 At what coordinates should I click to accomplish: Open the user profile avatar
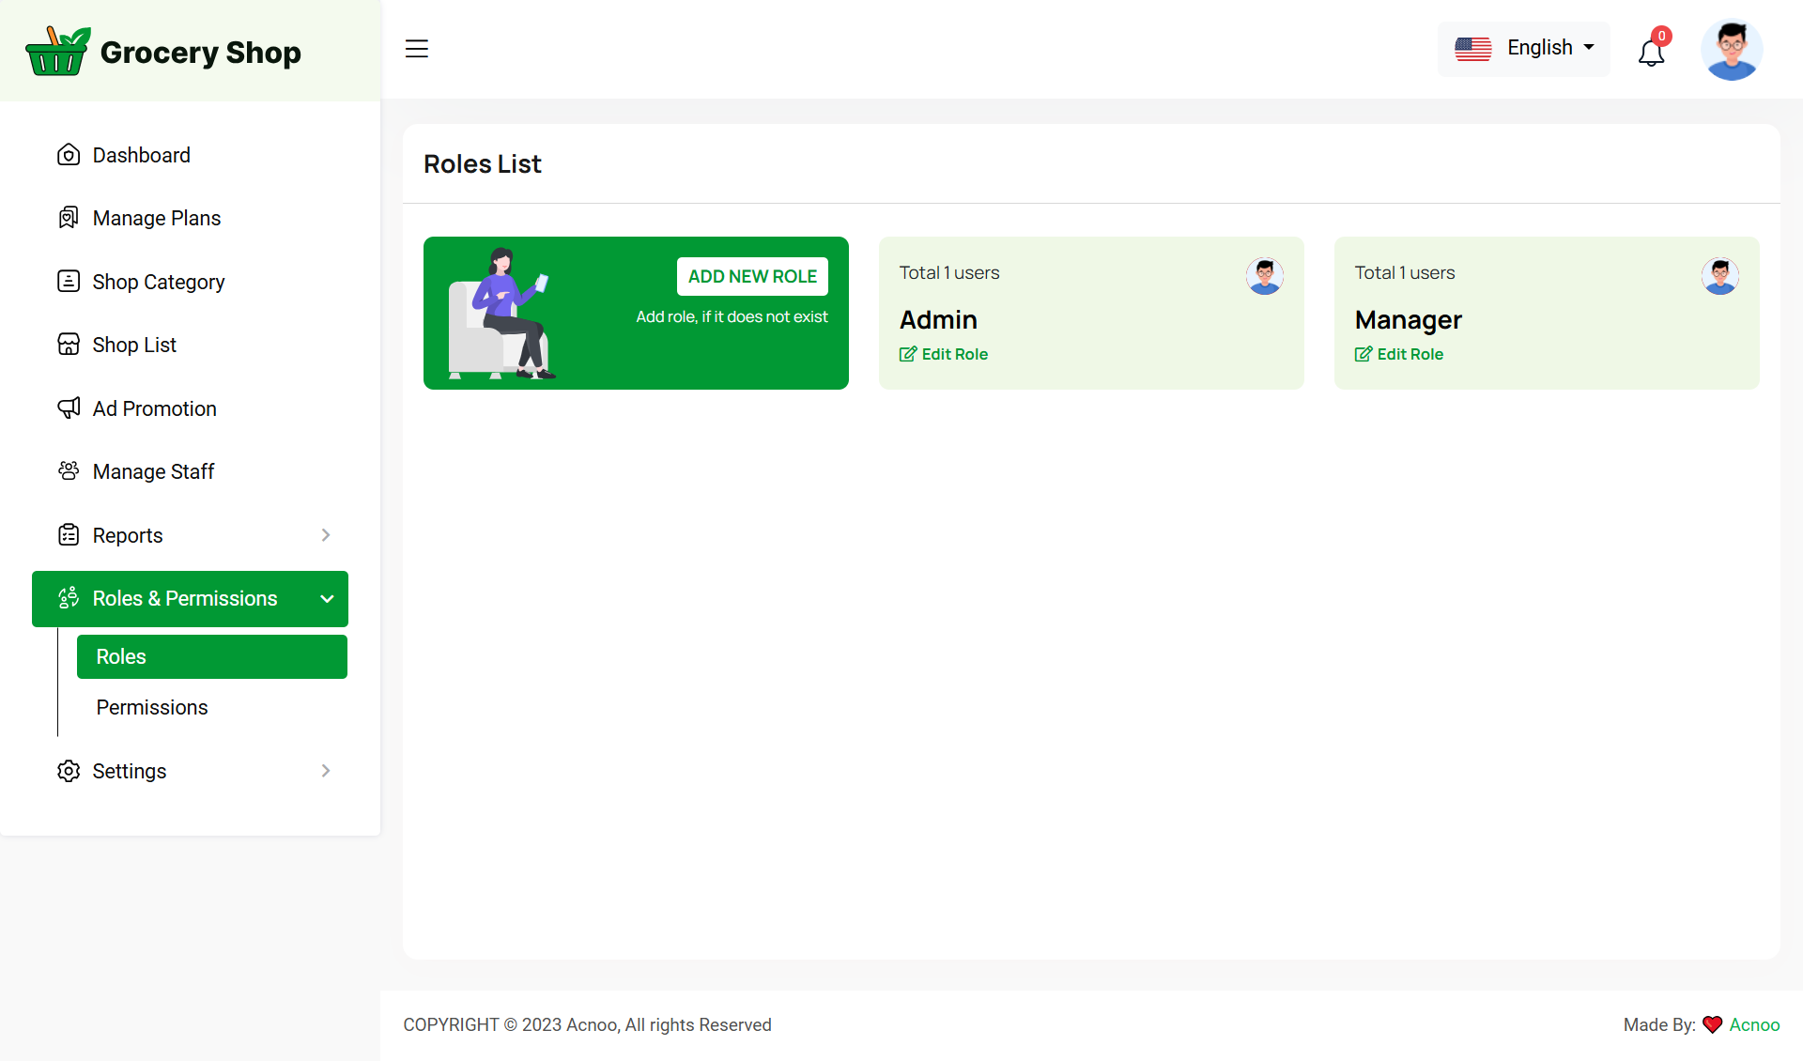coord(1731,50)
